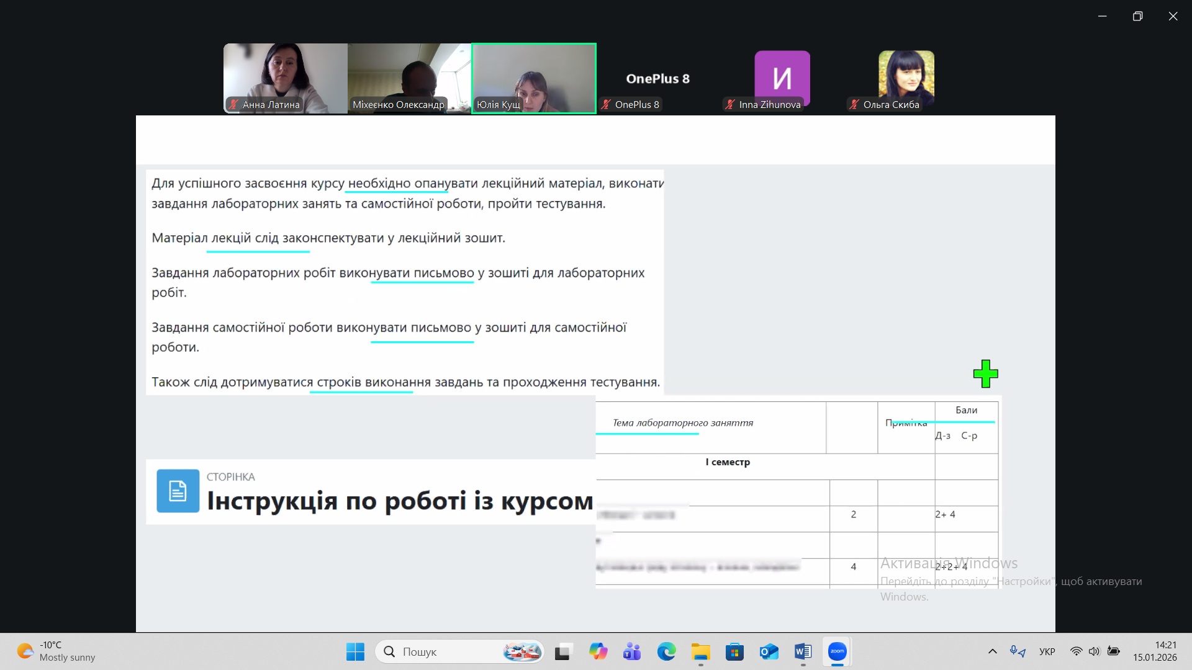
Task: Click the page document icon beside Інструкція
Action: 178,491
